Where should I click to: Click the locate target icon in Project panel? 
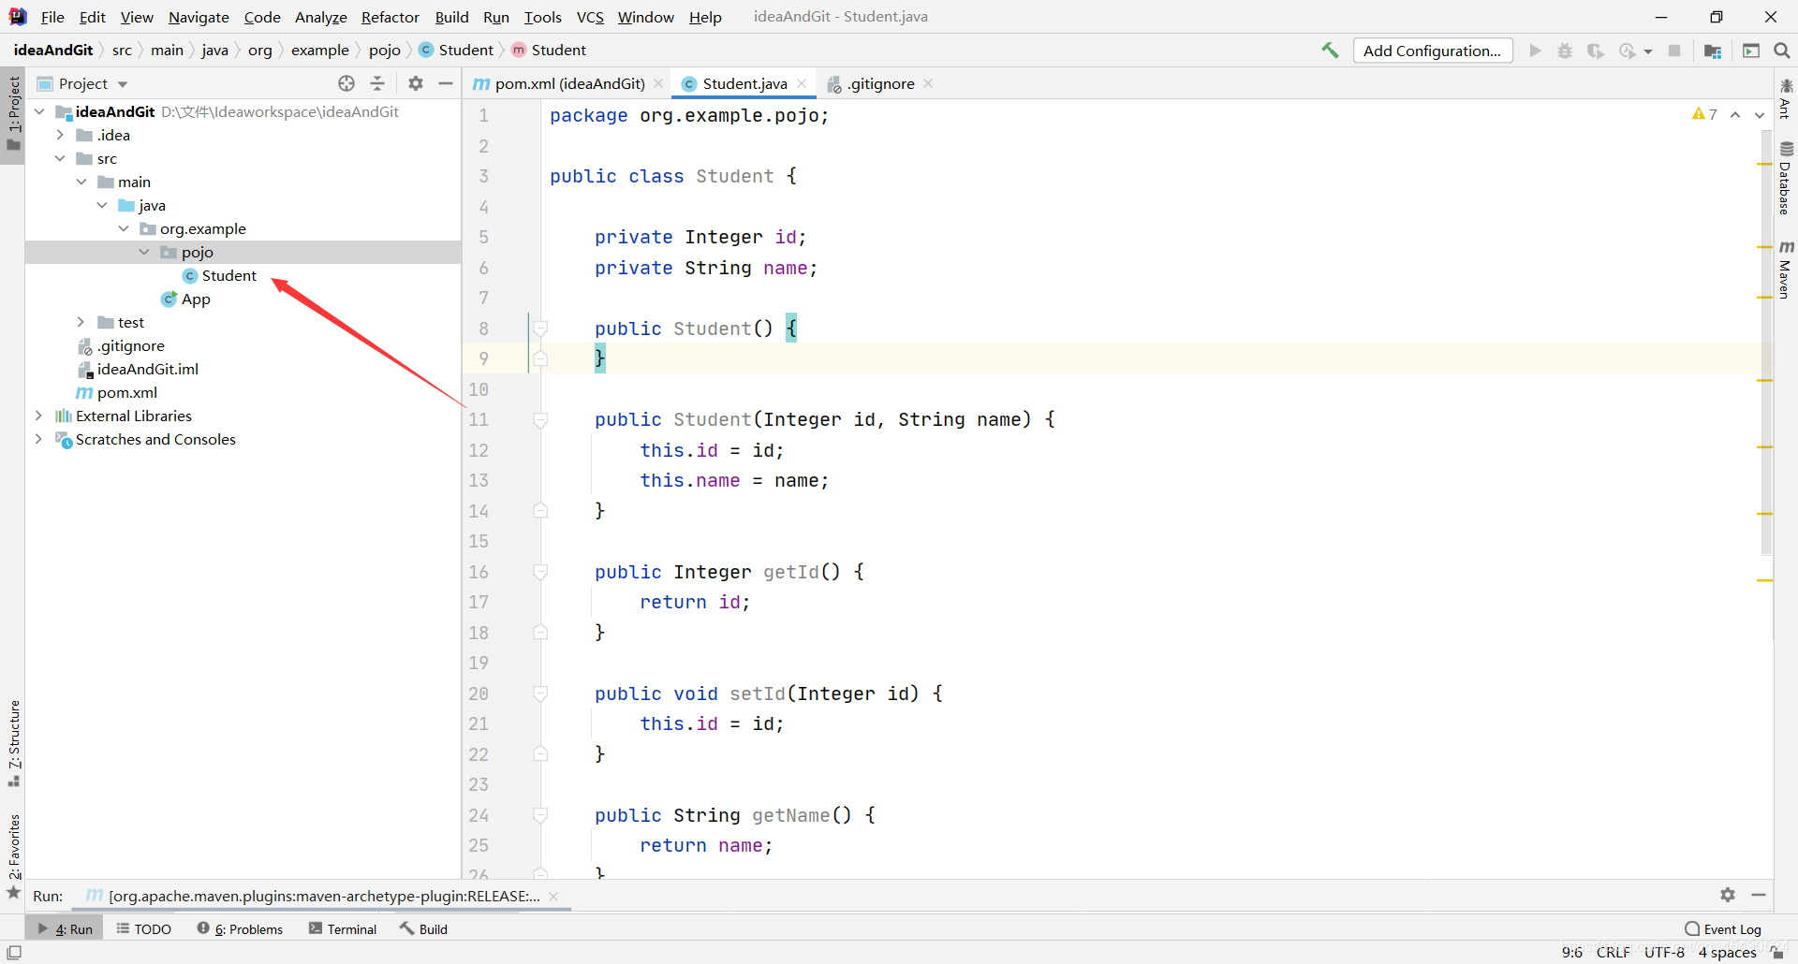(x=346, y=83)
